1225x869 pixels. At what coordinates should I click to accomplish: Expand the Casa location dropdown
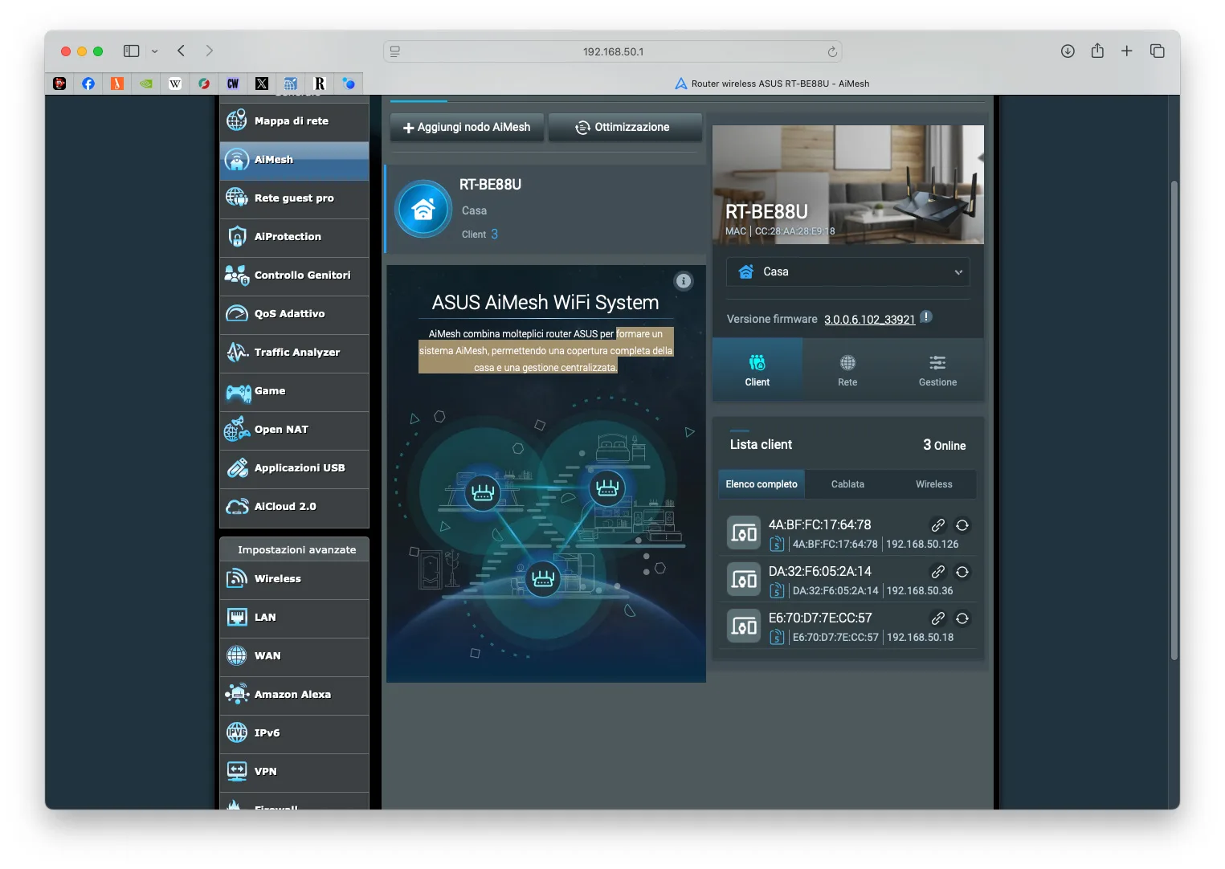click(848, 272)
